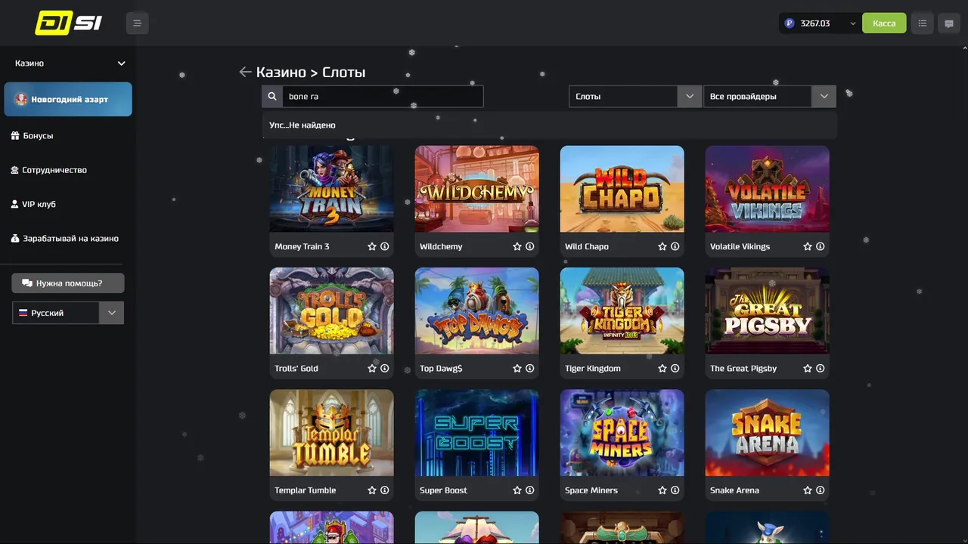Favorite Top Dawg$ with star icon
The height and width of the screenshot is (544, 968).
(x=517, y=369)
